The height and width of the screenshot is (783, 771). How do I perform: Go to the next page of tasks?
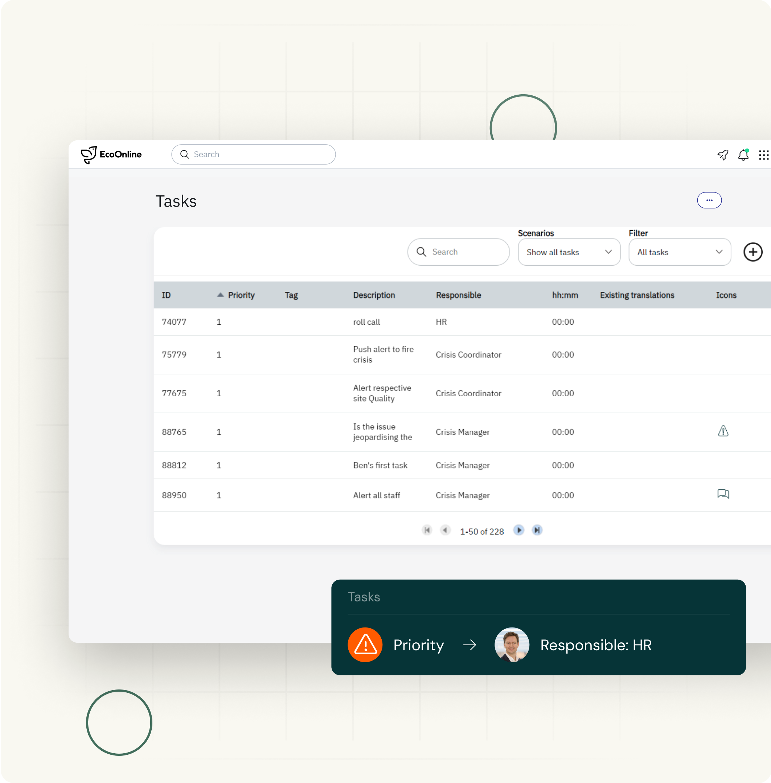(x=518, y=530)
